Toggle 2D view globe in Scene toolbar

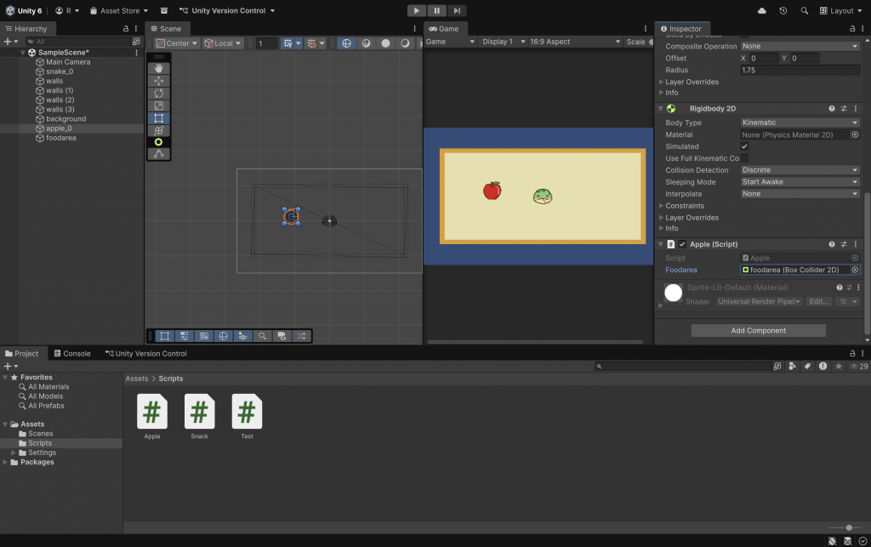tap(347, 43)
